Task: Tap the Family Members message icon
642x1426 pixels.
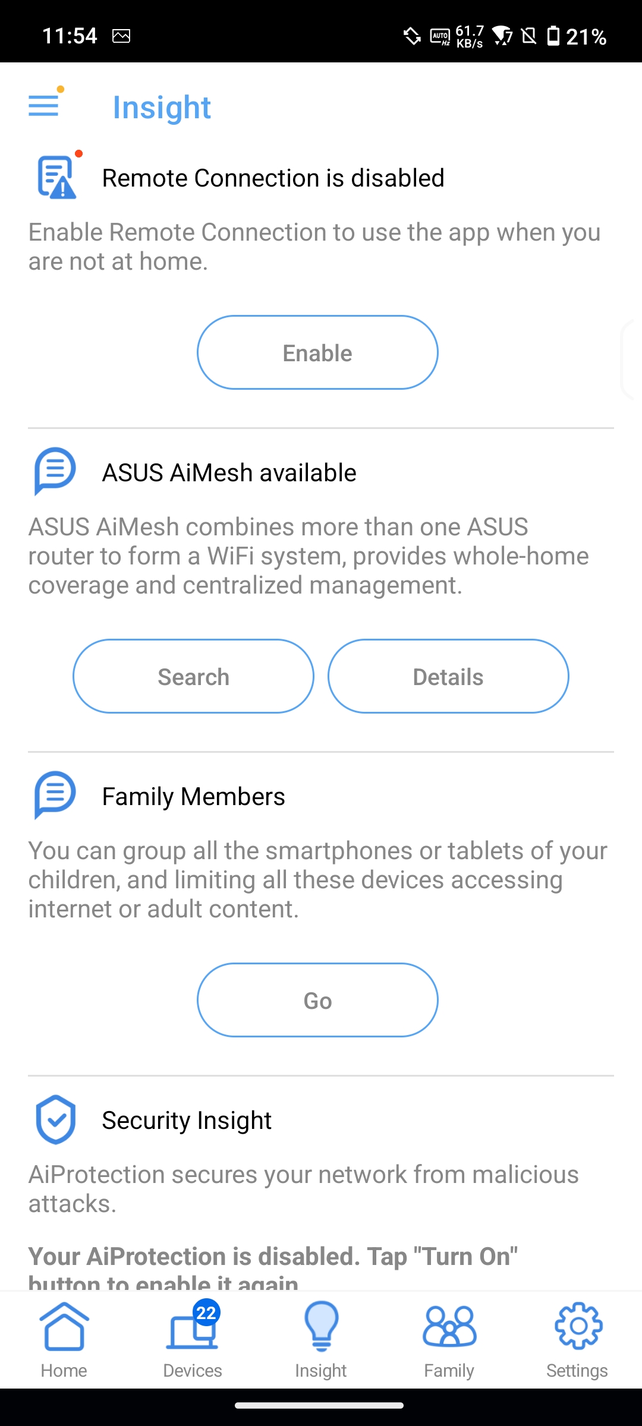Action: tap(55, 795)
